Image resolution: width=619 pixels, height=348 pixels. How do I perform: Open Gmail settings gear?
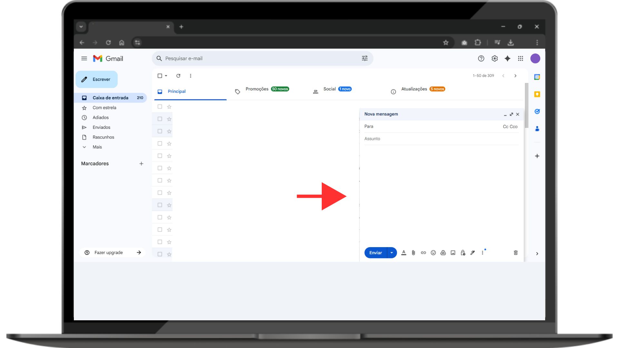[x=495, y=58]
